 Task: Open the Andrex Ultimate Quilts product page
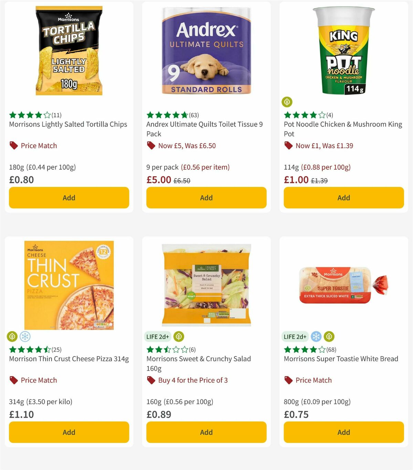coord(205,129)
